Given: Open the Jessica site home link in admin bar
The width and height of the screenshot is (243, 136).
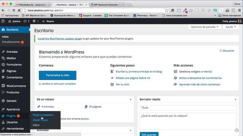Looking at the screenshot, I should 14,21.
